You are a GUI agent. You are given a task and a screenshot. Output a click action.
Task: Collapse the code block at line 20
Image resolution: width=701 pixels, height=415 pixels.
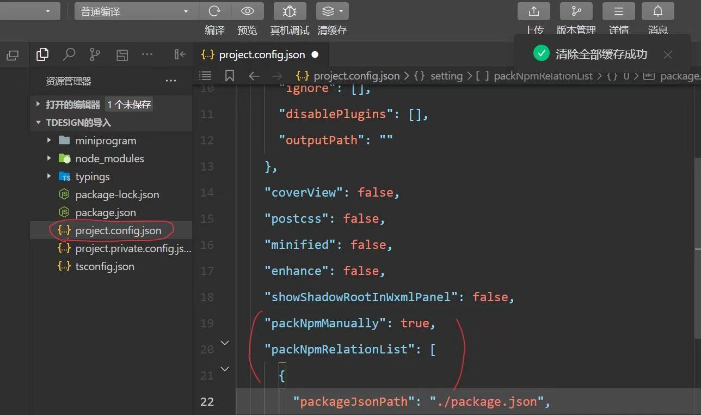(x=225, y=343)
